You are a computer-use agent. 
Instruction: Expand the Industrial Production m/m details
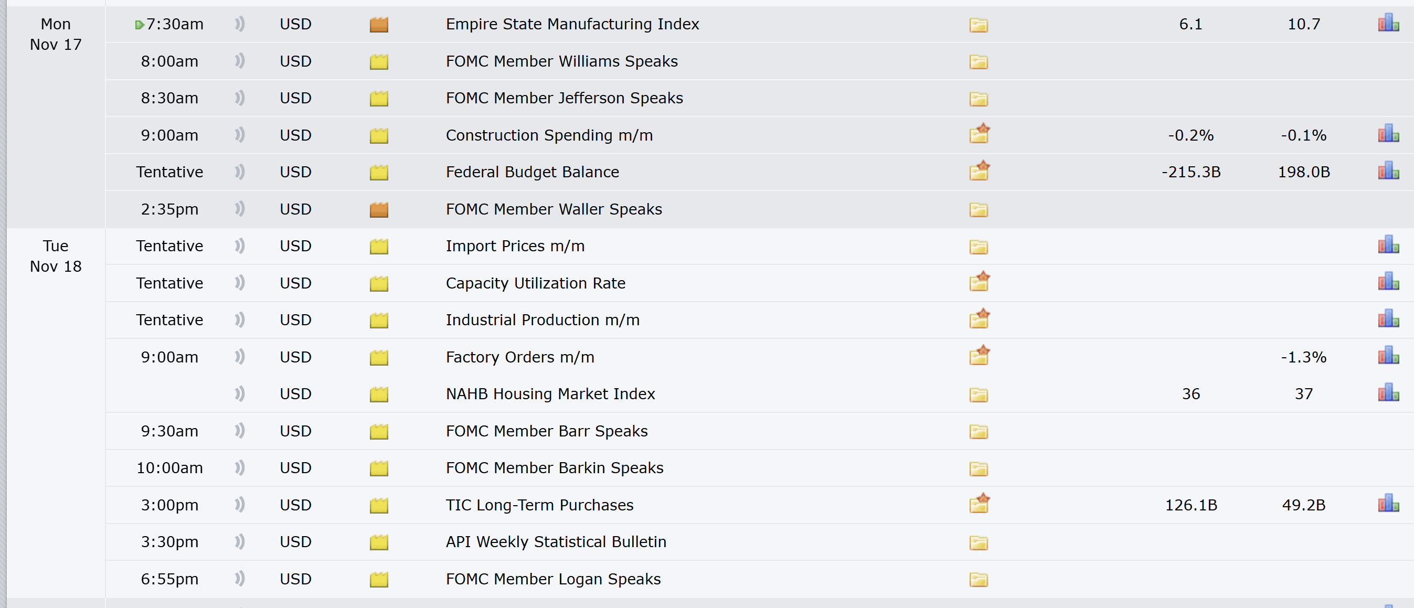(979, 319)
